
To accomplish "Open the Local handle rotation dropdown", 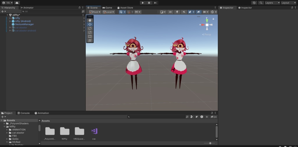I will [x=109, y=12].
